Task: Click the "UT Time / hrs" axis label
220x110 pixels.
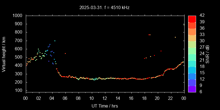Action: tap(105, 106)
